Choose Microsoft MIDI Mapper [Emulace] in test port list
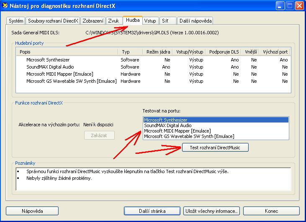Viewport: 306px width, 222px height. click(x=177, y=131)
